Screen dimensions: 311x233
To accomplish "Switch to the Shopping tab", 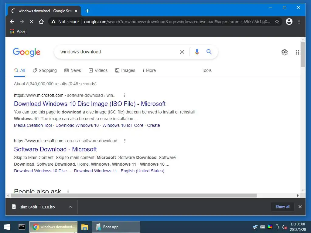I will [45, 70].
